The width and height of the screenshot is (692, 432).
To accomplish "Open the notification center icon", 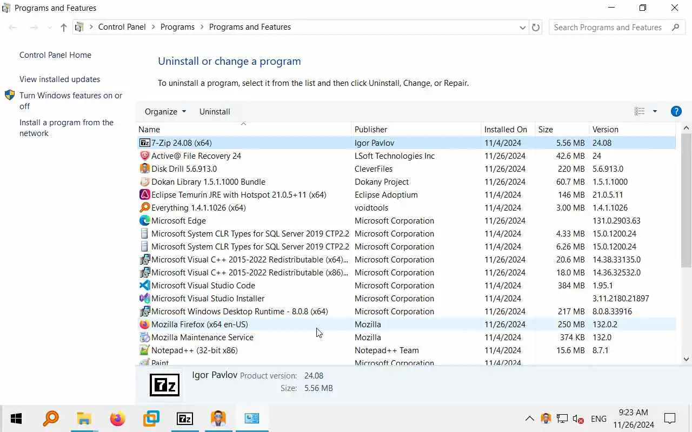I will [670, 418].
